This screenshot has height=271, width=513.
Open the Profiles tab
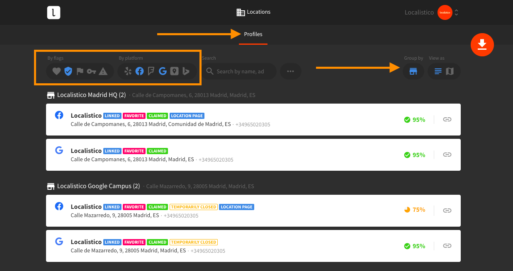253,34
